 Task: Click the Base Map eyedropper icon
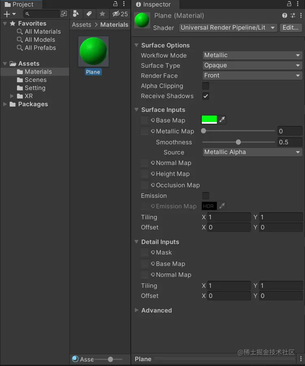tap(222, 120)
